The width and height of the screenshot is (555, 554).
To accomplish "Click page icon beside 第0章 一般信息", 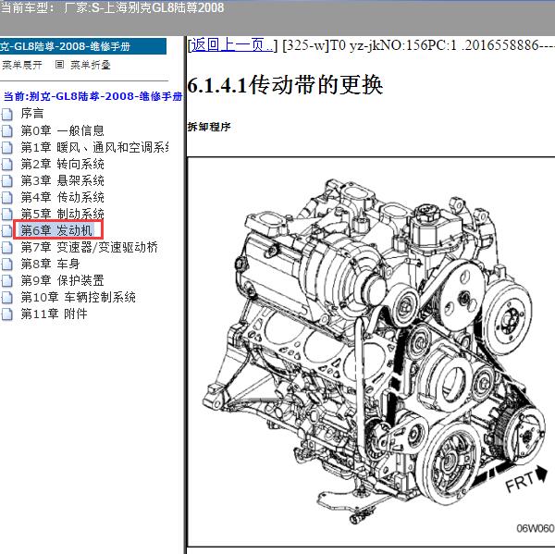I will click(x=6, y=130).
